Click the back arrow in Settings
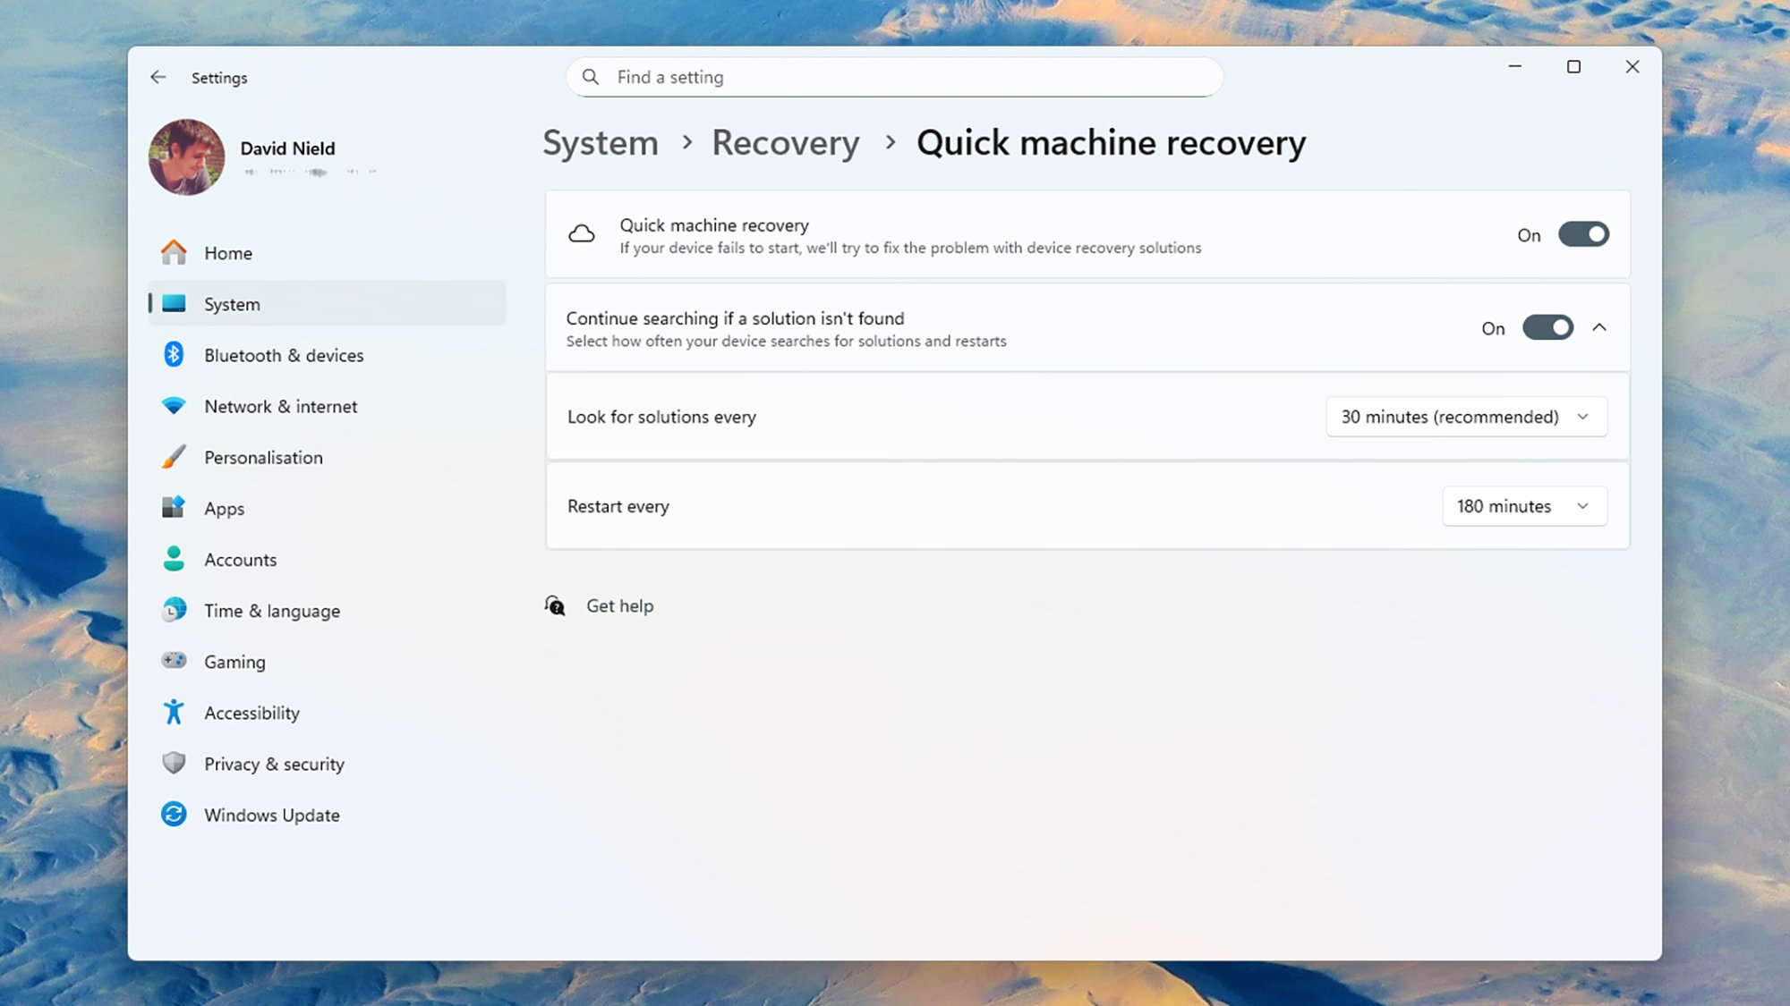Image resolution: width=1790 pixels, height=1006 pixels. [x=158, y=77]
